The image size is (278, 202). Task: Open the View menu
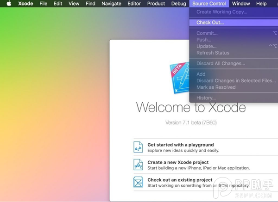74,4
